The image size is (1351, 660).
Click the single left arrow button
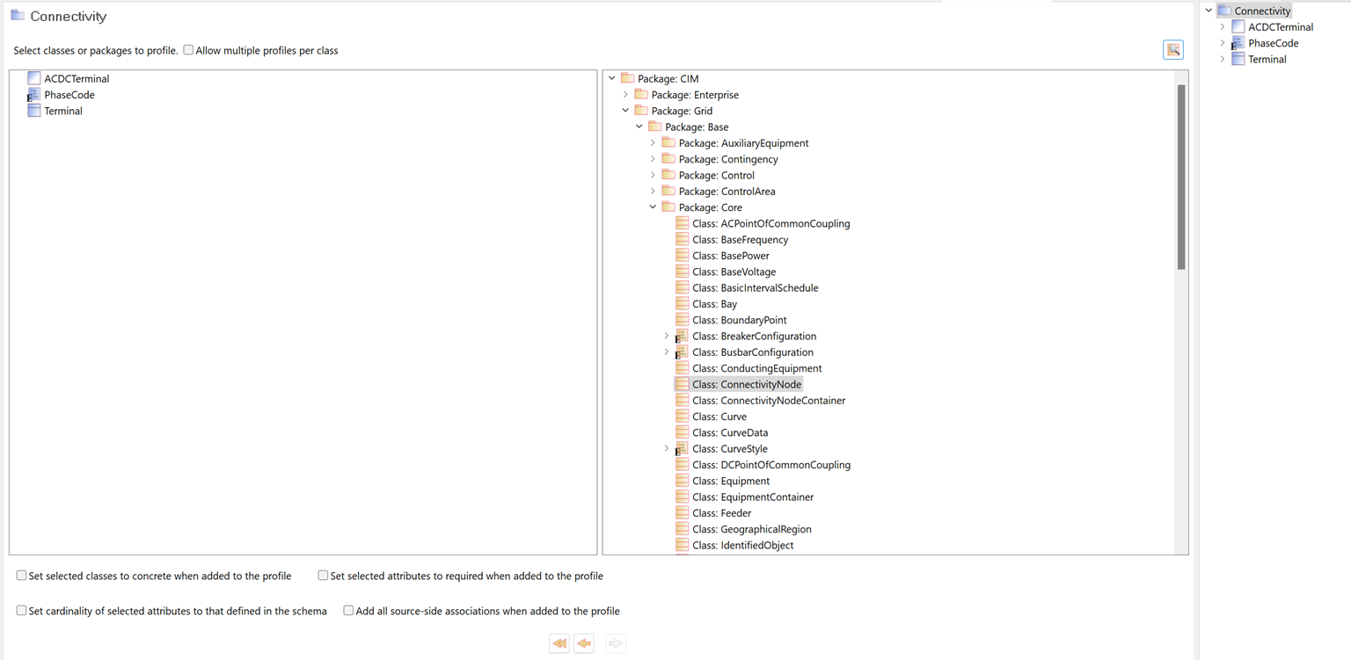(x=584, y=644)
